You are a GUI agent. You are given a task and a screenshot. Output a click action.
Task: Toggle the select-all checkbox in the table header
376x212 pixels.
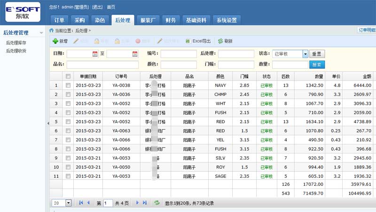tap(68, 76)
